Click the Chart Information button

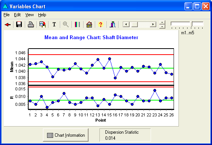pyautogui.click(x=66, y=135)
